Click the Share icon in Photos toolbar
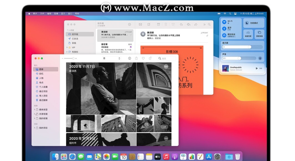Image resolution: width=295 pixels, height=161 pixels. click(x=137, y=58)
